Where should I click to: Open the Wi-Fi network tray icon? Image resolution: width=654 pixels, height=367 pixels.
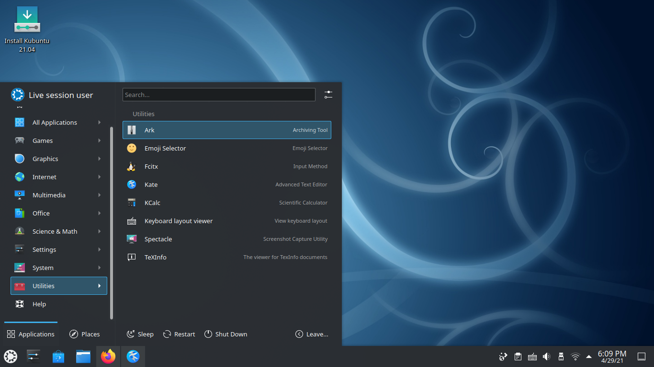pos(575,356)
